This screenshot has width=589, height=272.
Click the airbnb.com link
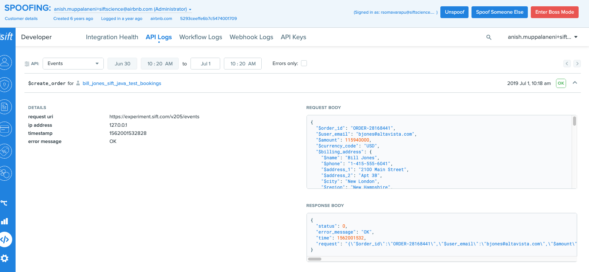tap(161, 18)
